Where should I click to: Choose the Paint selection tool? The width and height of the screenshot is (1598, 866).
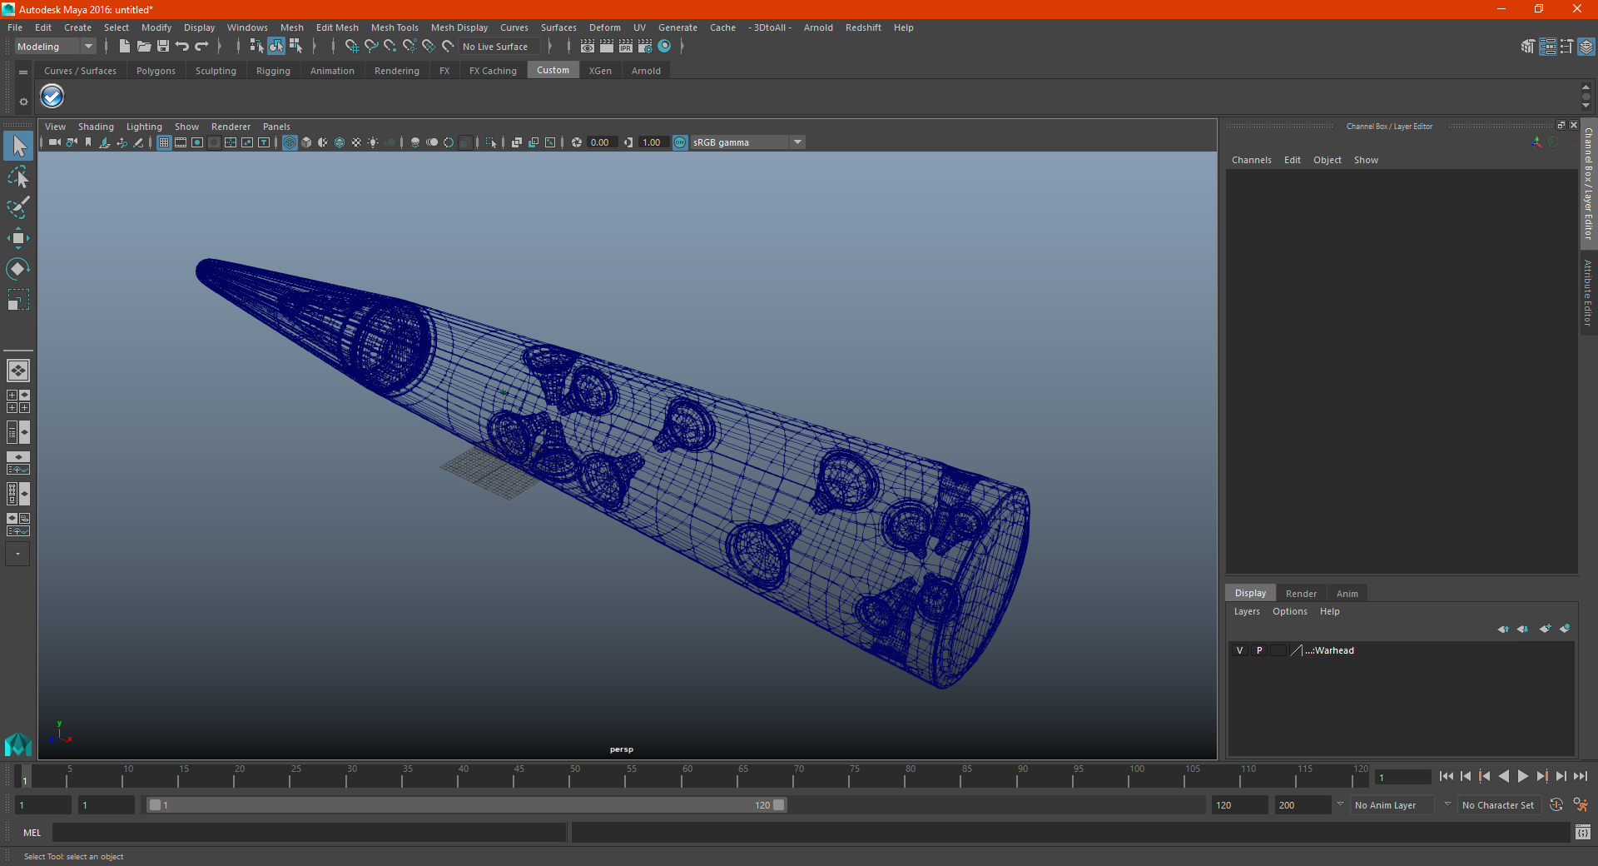point(18,207)
